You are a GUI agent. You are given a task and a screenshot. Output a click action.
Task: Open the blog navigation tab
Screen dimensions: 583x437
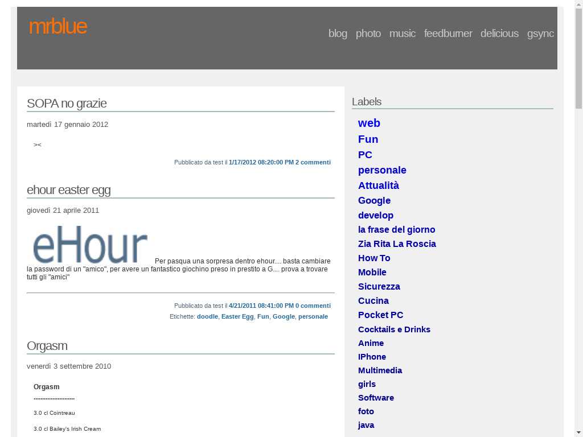pyautogui.click(x=338, y=34)
